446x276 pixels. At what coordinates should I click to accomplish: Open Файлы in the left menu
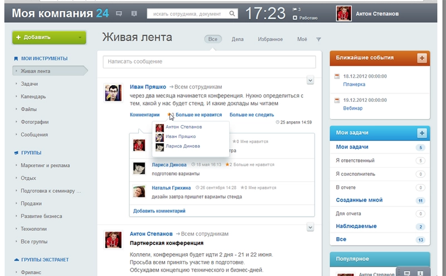click(29, 109)
